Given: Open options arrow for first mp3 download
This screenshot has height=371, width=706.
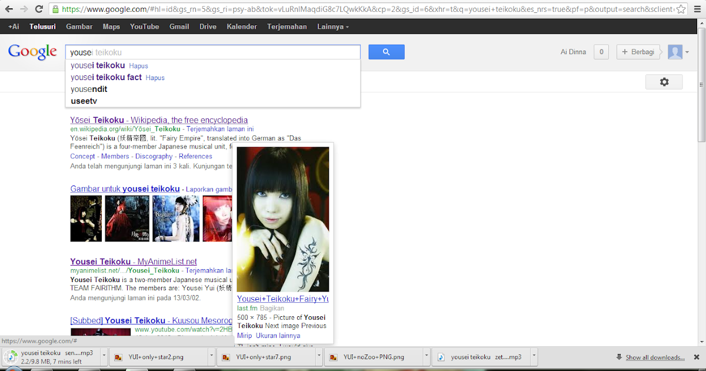Looking at the screenshot, I should 104,357.
